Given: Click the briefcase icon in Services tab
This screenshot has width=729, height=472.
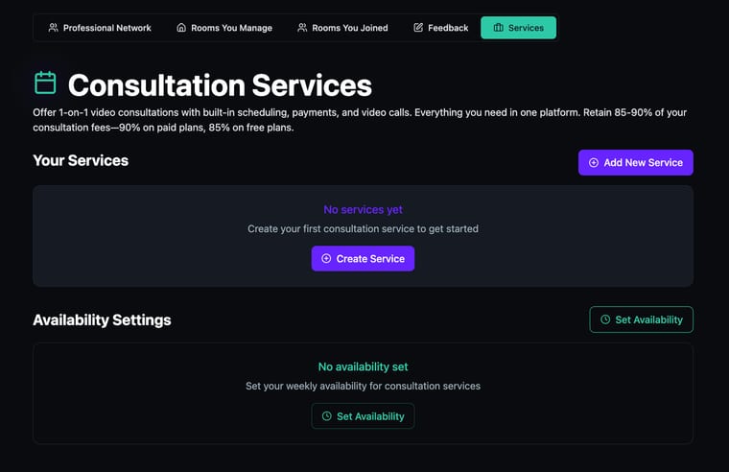Looking at the screenshot, I should [x=499, y=28].
